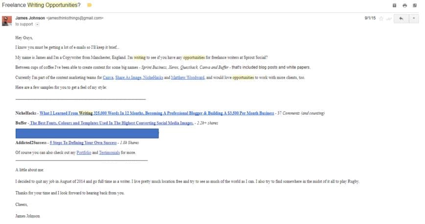Viewport: 425px width, 224px height.
Task: Open 'What I Learned From Writing 325,000 Words' link
Action: 157,113
